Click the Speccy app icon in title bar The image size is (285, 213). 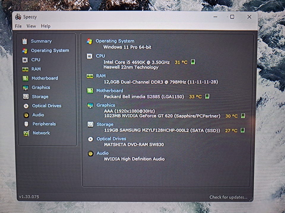18,17
